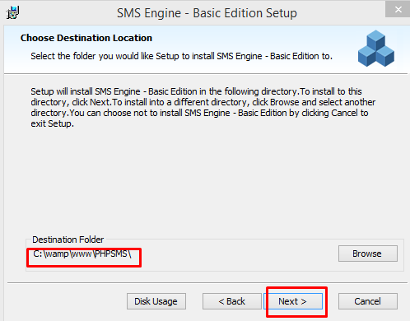Click the empty space inside the Destination Folder box

(239, 255)
